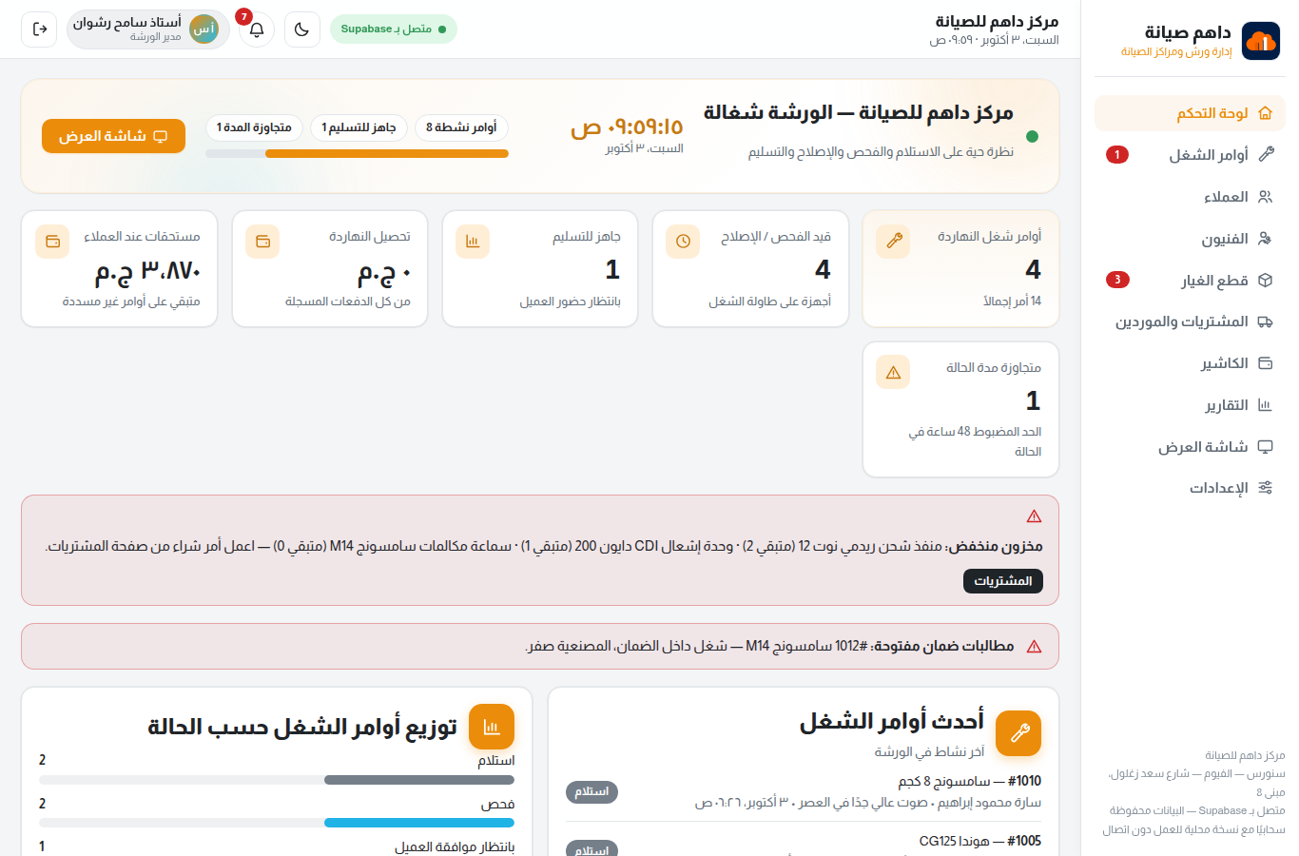This screenshot has height=856, width=1299.
Task: Click the المشتريات button in low-stock alert
Action: (x=1003, y=581)
